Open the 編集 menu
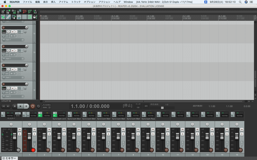The width and height of the screenshot is (257, 160). click(x=38, y=2)
